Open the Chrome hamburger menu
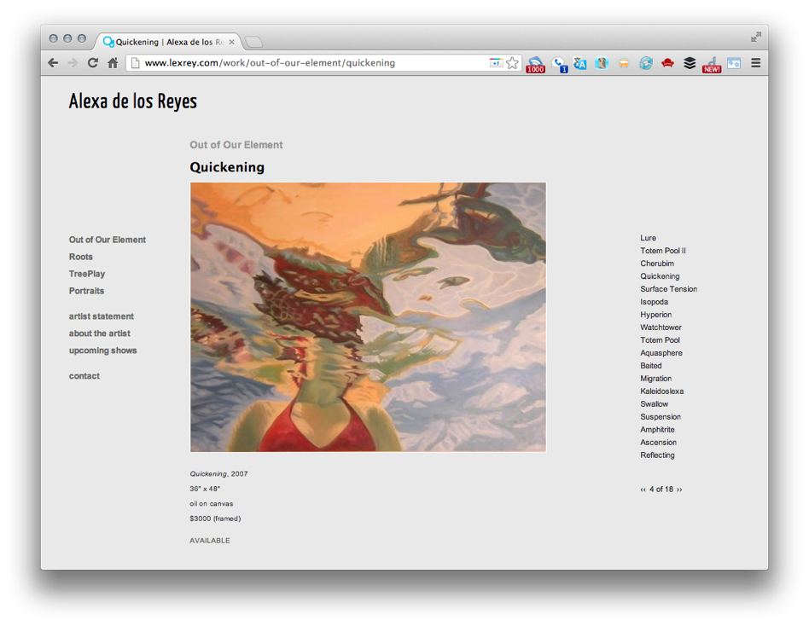The image size is (809, 626). tap(756, 63)
